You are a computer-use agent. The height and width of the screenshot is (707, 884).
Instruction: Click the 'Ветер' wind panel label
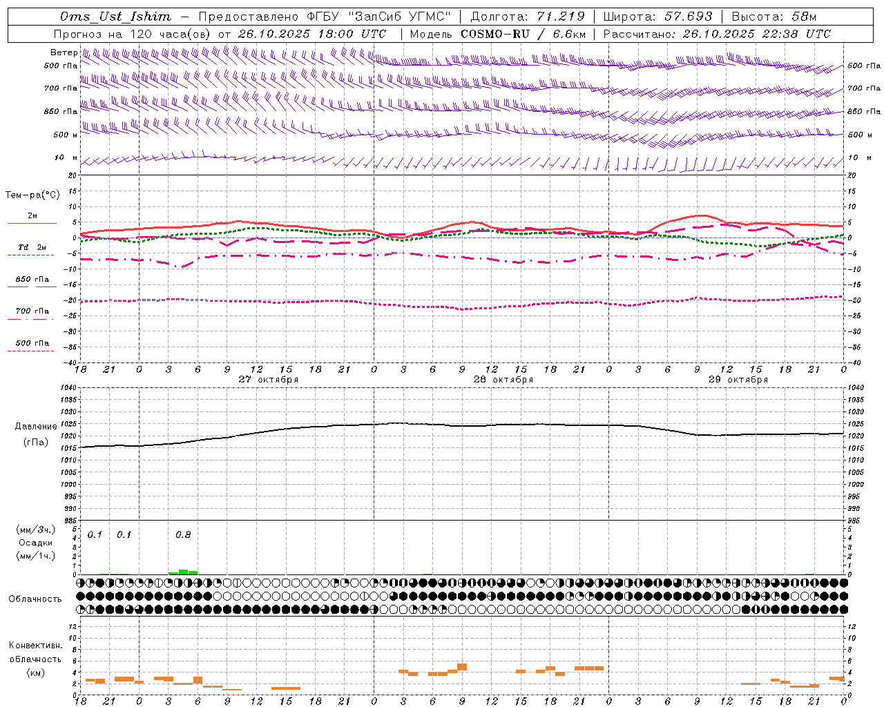click(64, 52)
